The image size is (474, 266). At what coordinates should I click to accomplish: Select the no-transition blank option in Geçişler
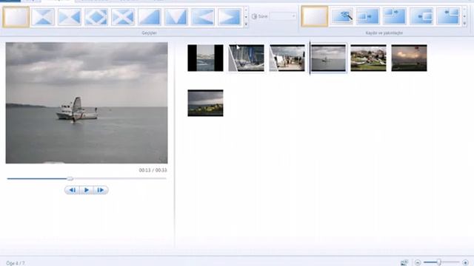pos(16,17)
